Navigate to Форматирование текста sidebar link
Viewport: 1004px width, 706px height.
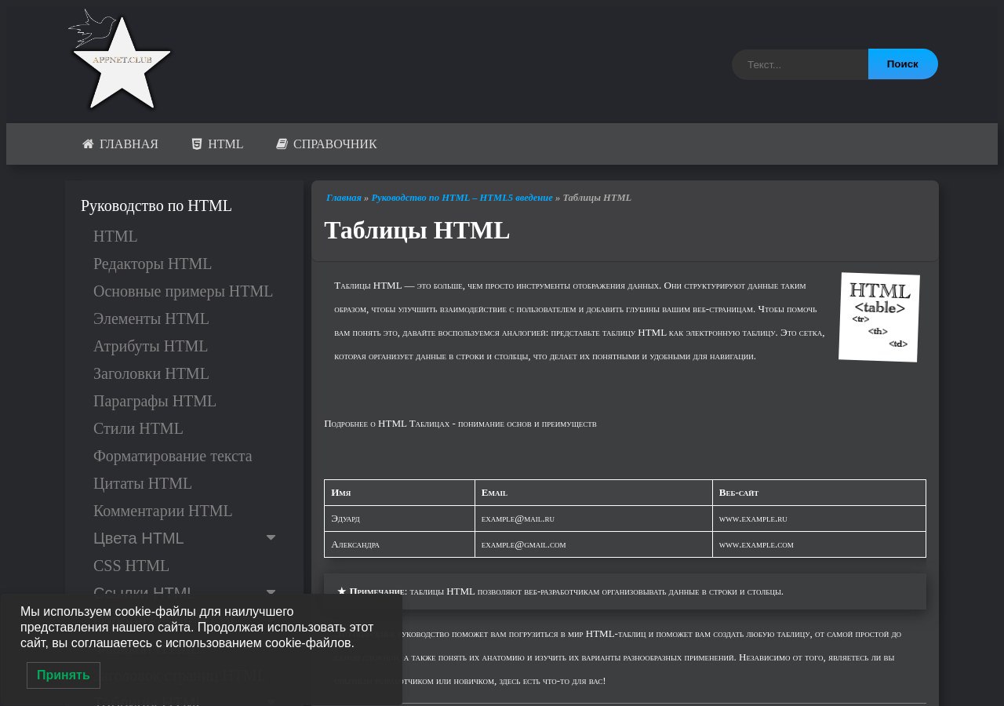pos(173,456)
